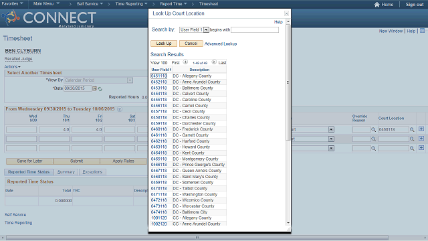The image size is (428, 241).
Task: Switch to the Exceptions tab
Action: tap(92, 172)
